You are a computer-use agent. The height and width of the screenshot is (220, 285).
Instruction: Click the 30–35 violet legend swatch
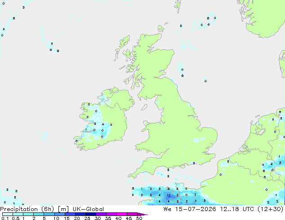101,214
